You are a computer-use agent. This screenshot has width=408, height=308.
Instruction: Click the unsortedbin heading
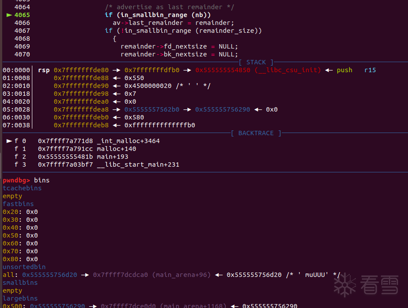(24, 267)
